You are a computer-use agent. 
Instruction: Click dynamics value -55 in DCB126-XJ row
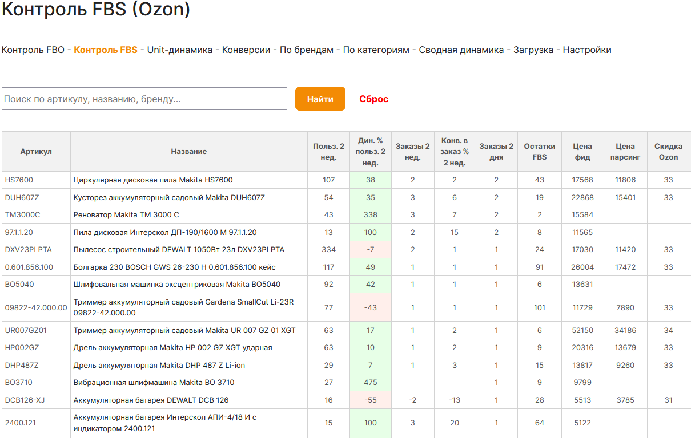point(371,400)
